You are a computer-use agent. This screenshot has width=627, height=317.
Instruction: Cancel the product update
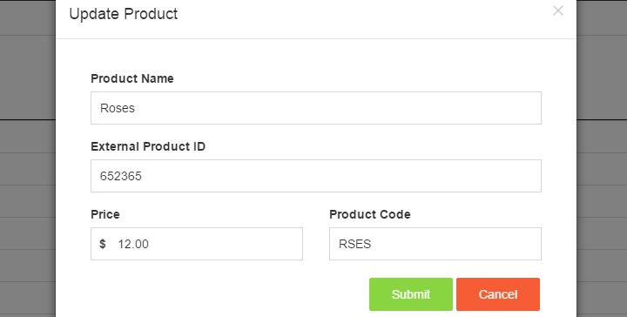[498, 294]
